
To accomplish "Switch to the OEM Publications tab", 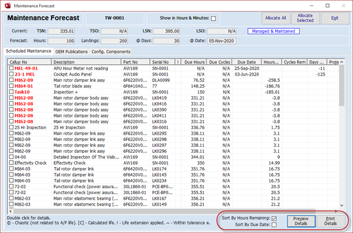I will point(72,51).
